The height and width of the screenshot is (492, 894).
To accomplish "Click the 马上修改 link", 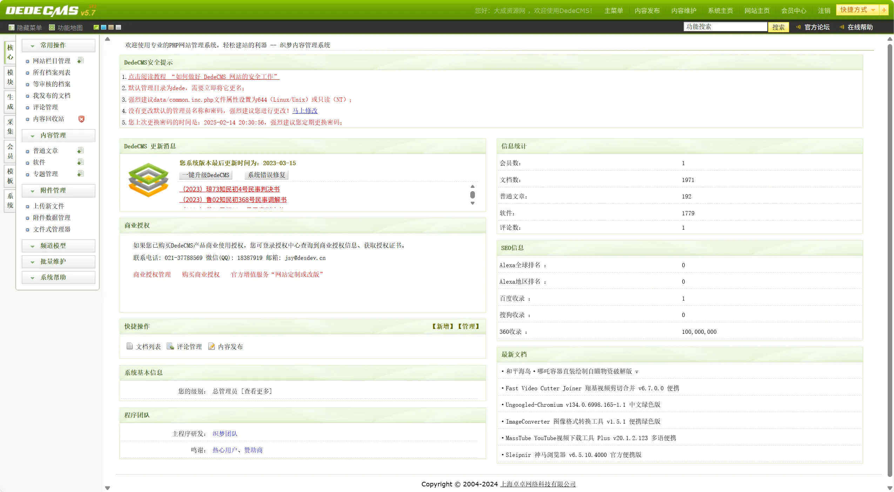I will pos(304,111).
